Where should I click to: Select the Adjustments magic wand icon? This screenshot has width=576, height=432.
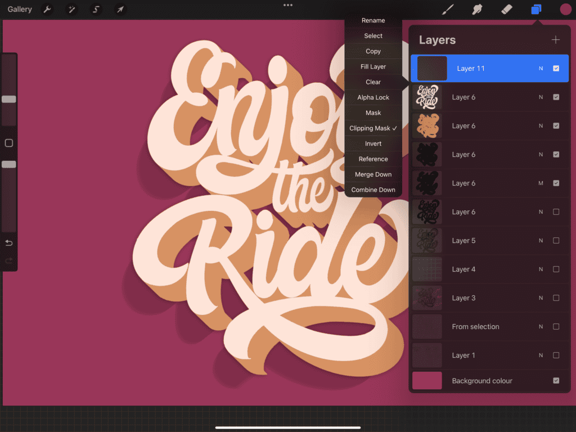tap(72, 10)
